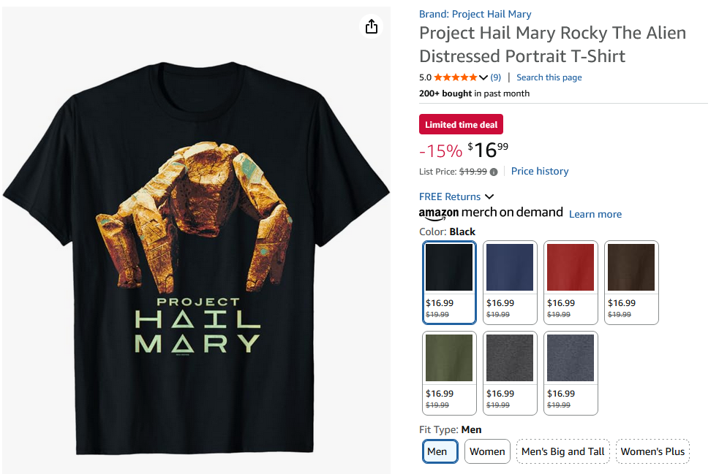Click the Limited time deal badge

(461, 125)
